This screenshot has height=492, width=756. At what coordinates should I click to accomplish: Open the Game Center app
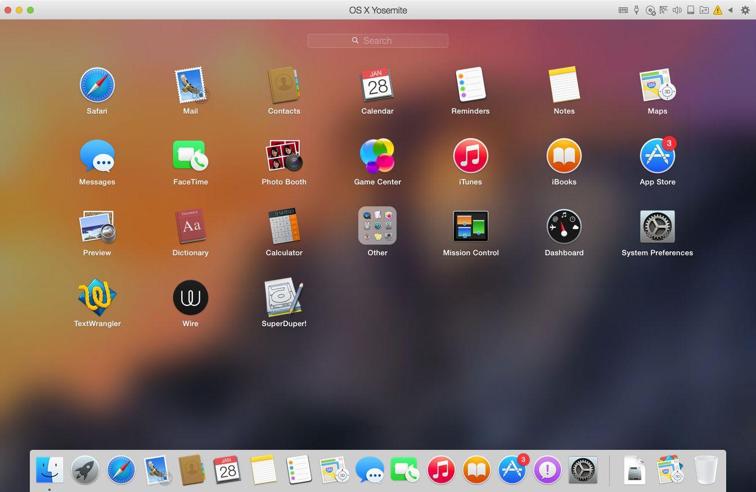click(x=377, y=156)
